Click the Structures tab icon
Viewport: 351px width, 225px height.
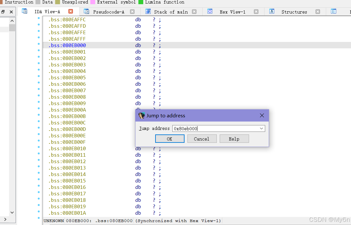[272, 11]
